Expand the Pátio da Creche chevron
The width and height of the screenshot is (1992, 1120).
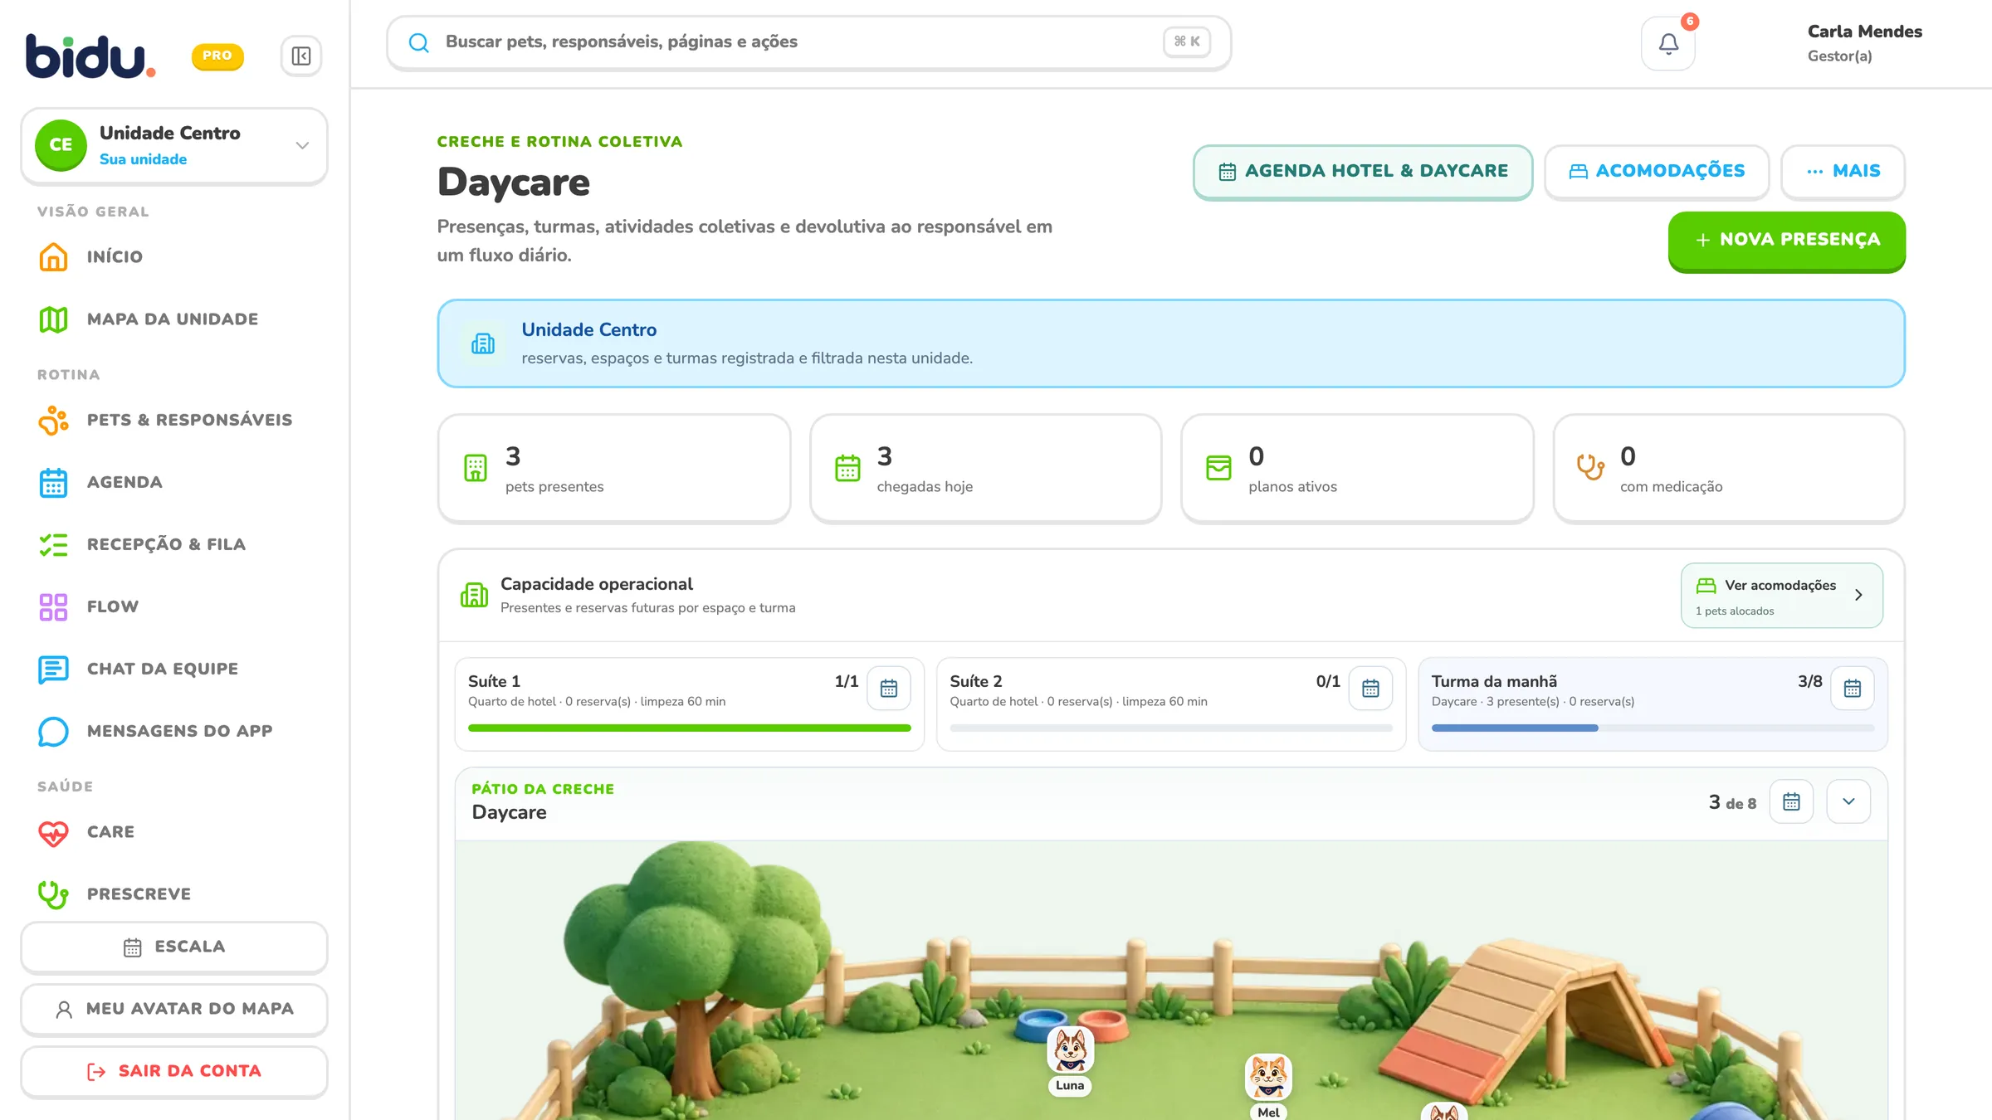click(1848, 801)
